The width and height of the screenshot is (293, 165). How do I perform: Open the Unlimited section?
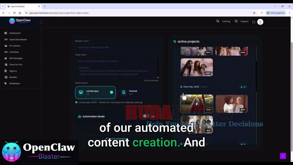13,52
